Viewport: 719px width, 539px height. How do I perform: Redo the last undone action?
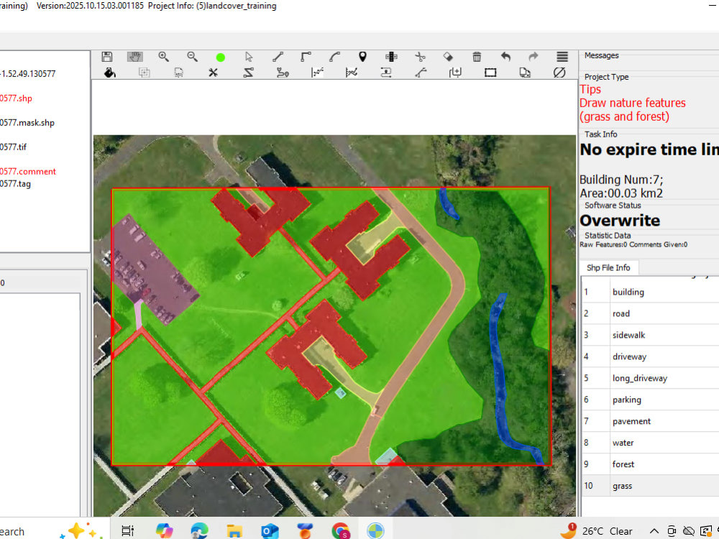click(x=533, y=57)
